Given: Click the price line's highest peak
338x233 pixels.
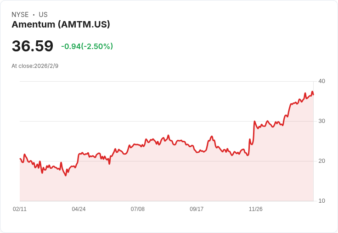Looking at the screenshot, I should (312, 92).
